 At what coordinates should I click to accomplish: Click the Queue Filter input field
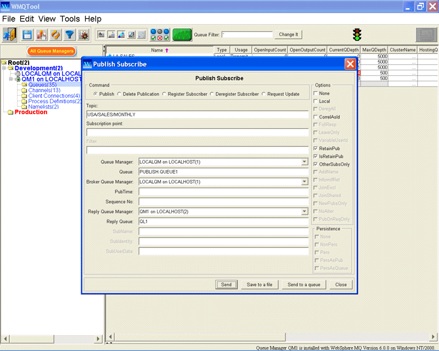pos(247,35)
